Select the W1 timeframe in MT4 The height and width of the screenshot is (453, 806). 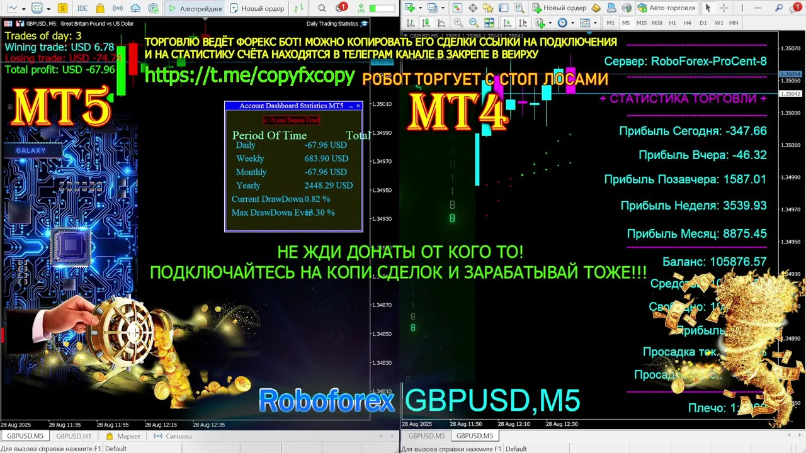tap(718, 23)
